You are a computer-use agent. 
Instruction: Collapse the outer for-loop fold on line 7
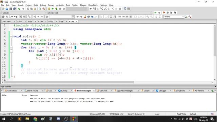tap(11, 47)
